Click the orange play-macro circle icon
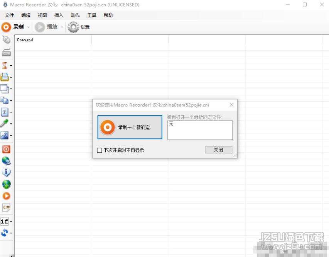The width and height of the screenshot is (329, 257). click(6, 196)
